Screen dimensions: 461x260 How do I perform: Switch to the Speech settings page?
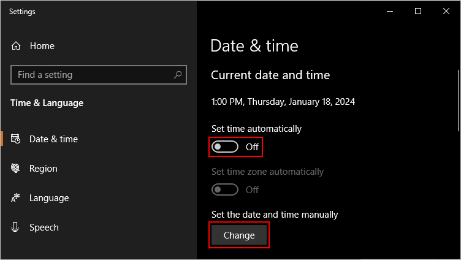(x=44, y=227)
